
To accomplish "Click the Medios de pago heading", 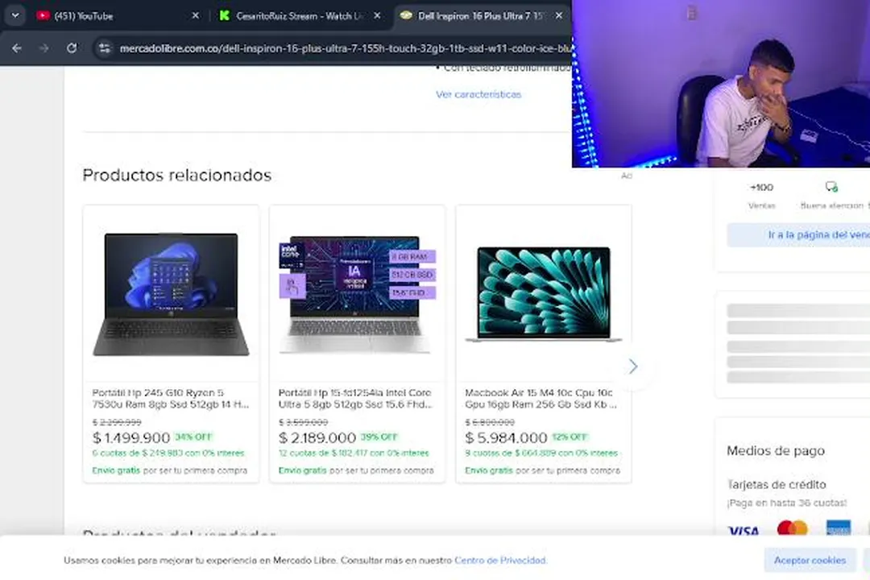I will tap(776, 450).
